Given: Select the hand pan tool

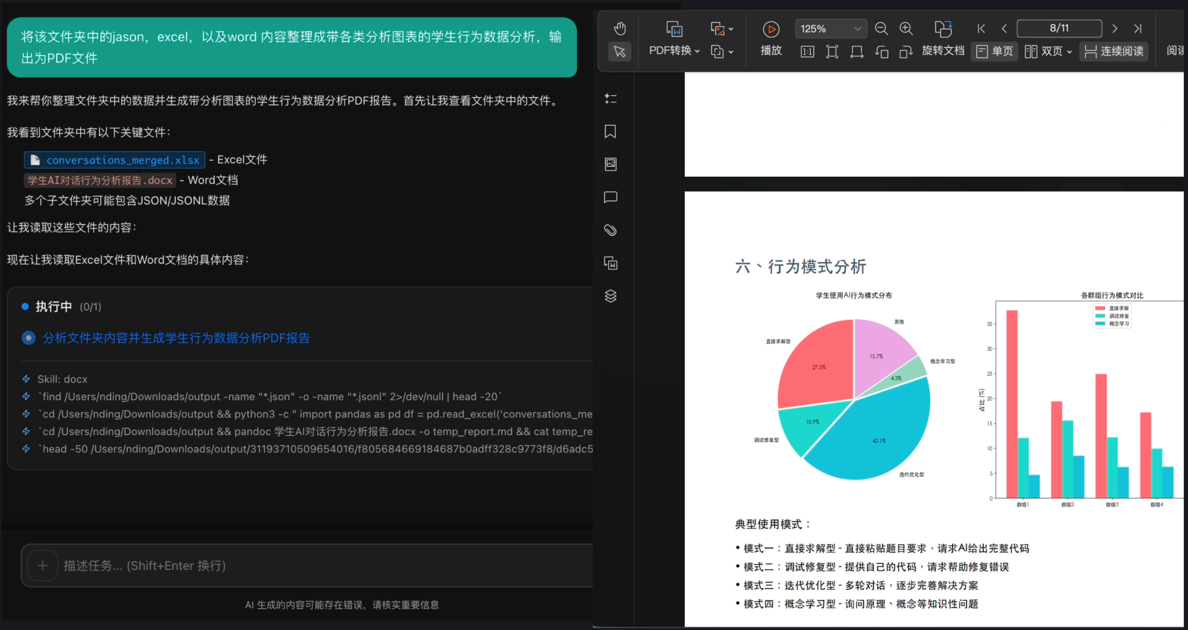Looking at the screenshot, I should 619,28.
